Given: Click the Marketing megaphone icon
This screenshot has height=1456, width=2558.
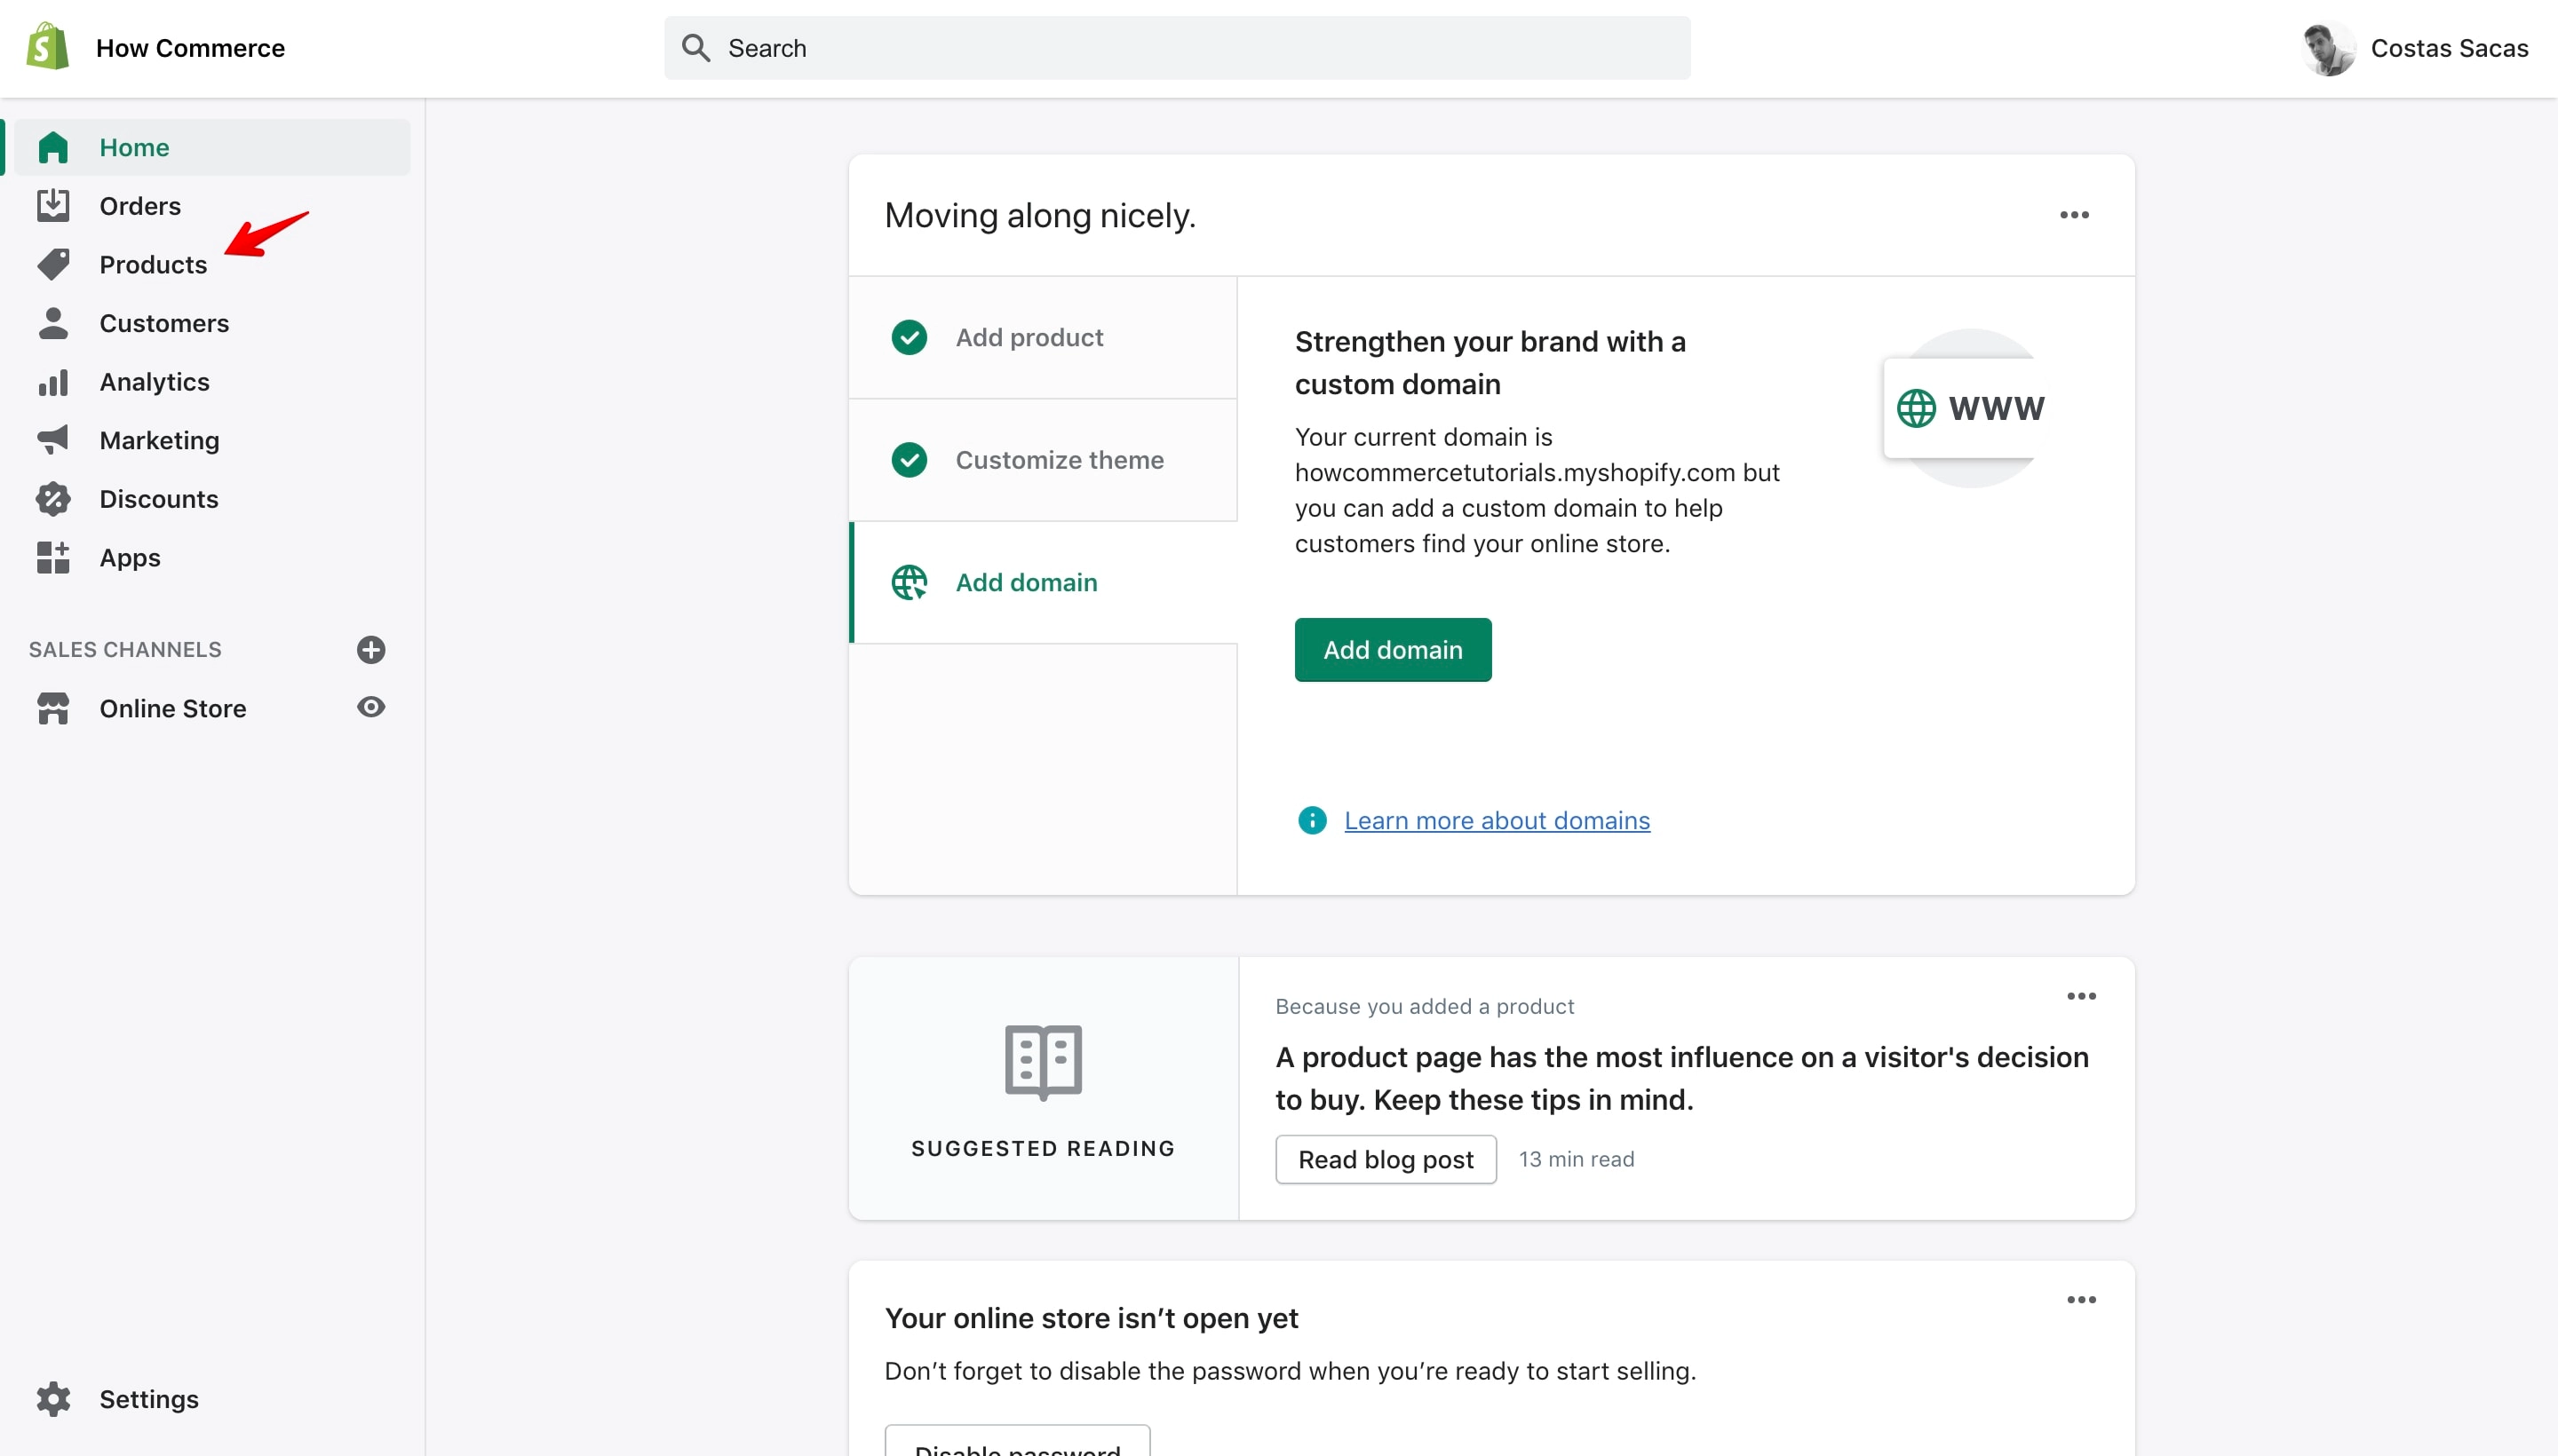Looking at the screenshot, I should 53,440.
